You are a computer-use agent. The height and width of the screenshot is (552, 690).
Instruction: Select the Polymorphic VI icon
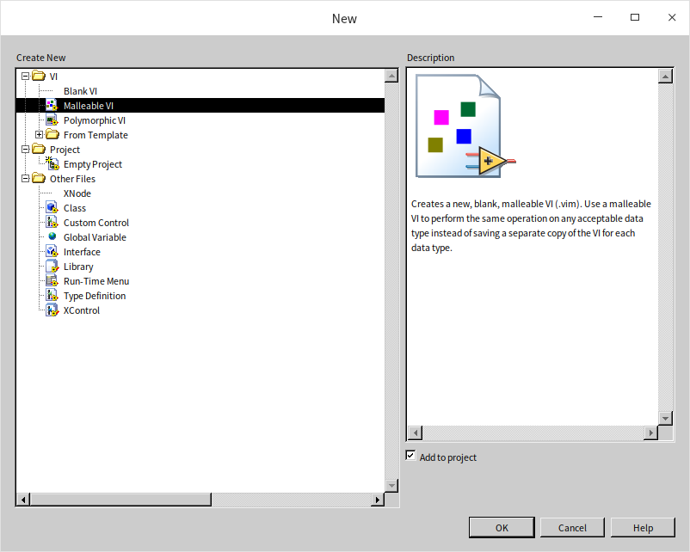click(52, 120)
